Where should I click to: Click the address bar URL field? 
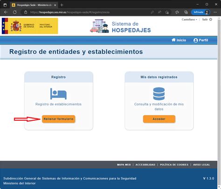click(x=87, y=12)
